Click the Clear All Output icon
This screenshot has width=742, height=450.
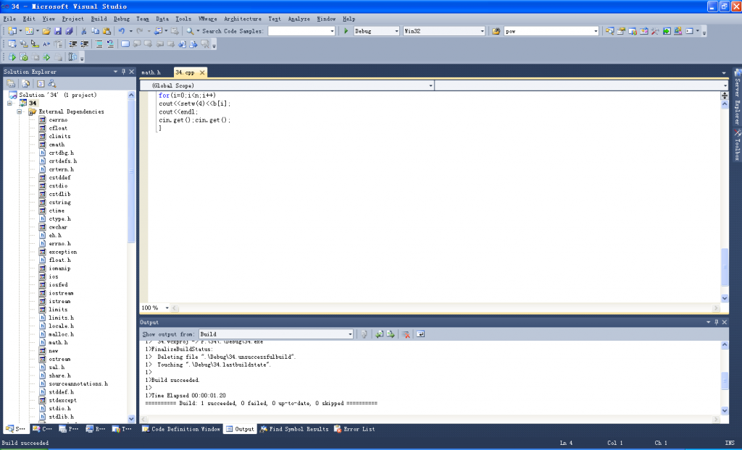pos(404,334)
